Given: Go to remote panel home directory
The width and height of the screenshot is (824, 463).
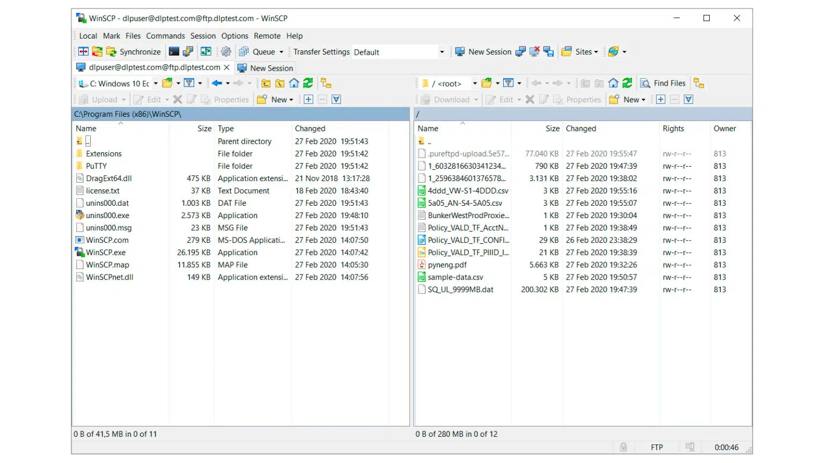Looking at the screenshot, I should click(613, 84).
